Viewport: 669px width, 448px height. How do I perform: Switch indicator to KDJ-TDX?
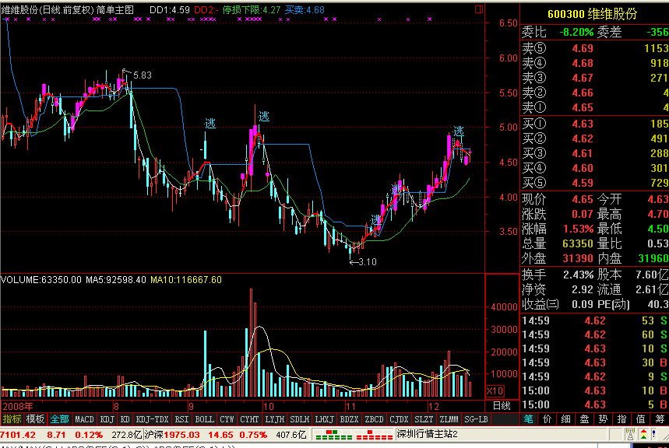coord(153,419)
